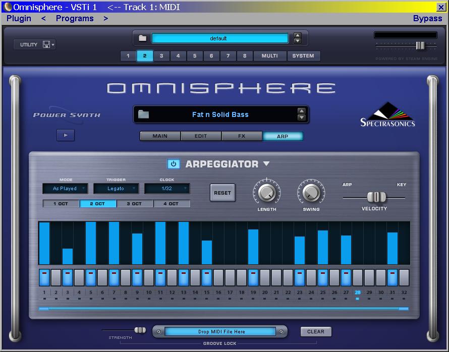Step to previous multi with the default up arrow
Image resolution: width=449 pixels, height=352 pixels.
tap(298, 35)
